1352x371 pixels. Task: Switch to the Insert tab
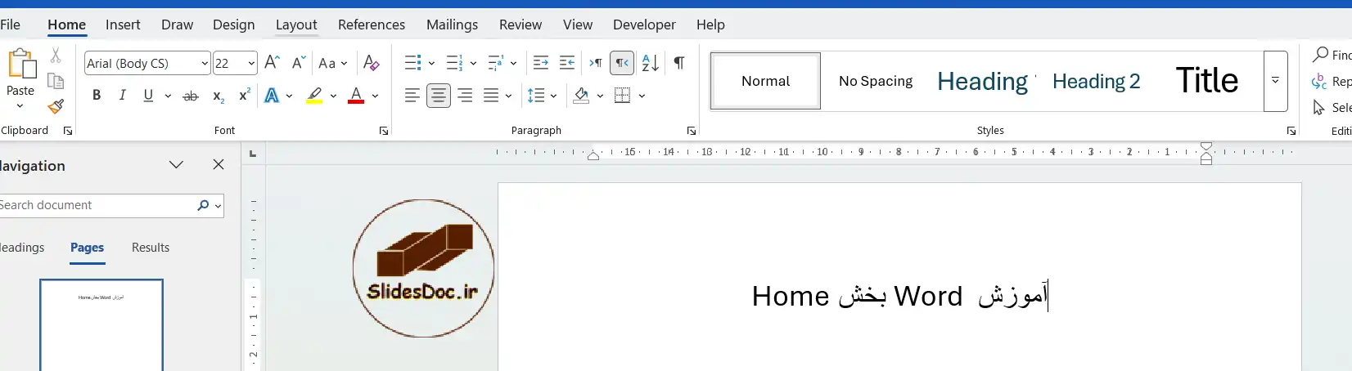[x=123, y=25]
